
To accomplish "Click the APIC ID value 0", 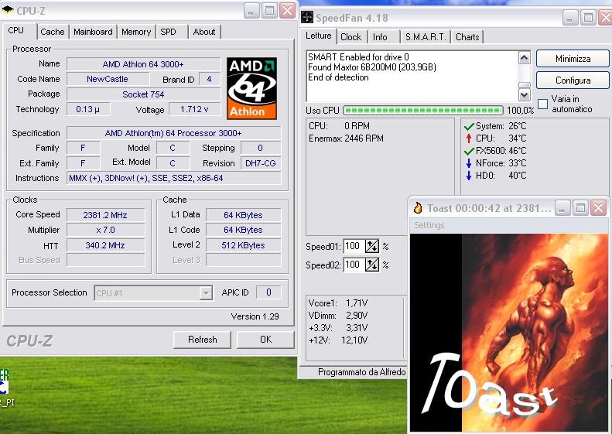I will [268, 292].
